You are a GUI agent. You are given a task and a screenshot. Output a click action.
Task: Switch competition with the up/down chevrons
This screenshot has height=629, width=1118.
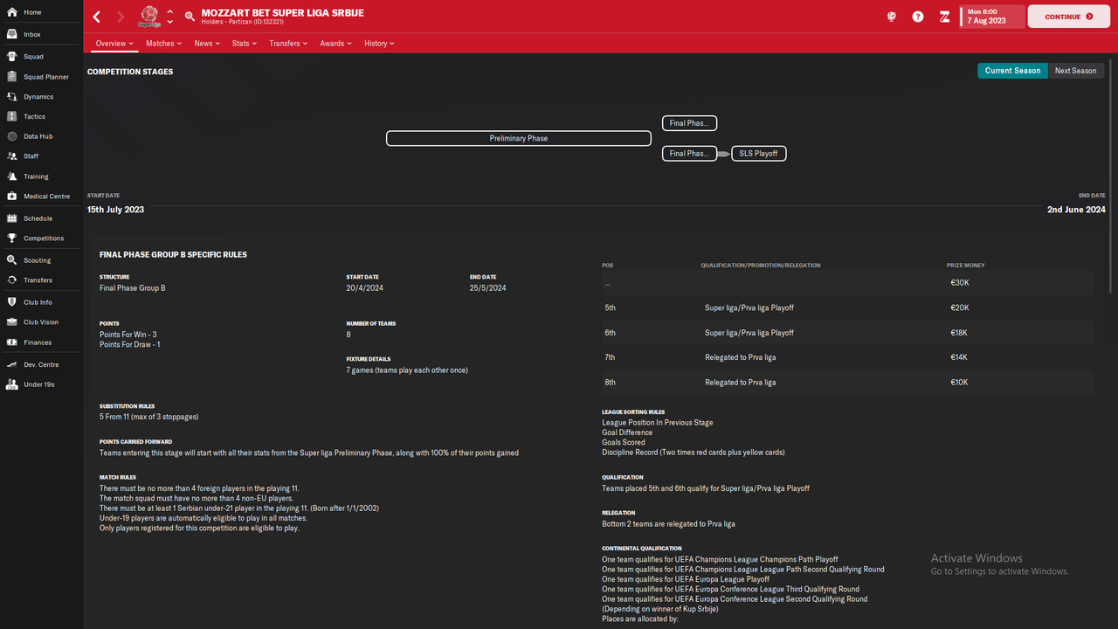(x=169, y=17)
